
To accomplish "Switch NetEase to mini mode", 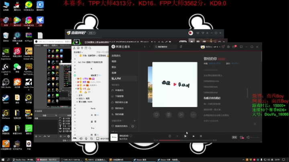I will point(241,47).
